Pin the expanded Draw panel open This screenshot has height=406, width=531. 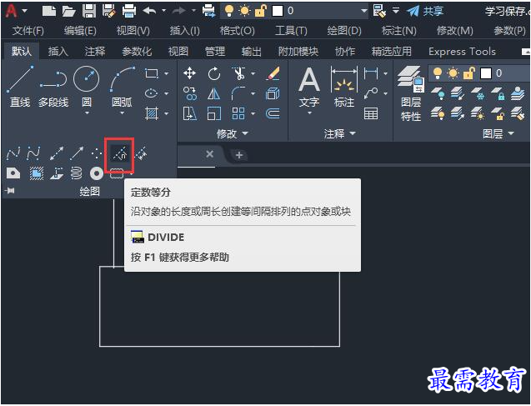10,191
